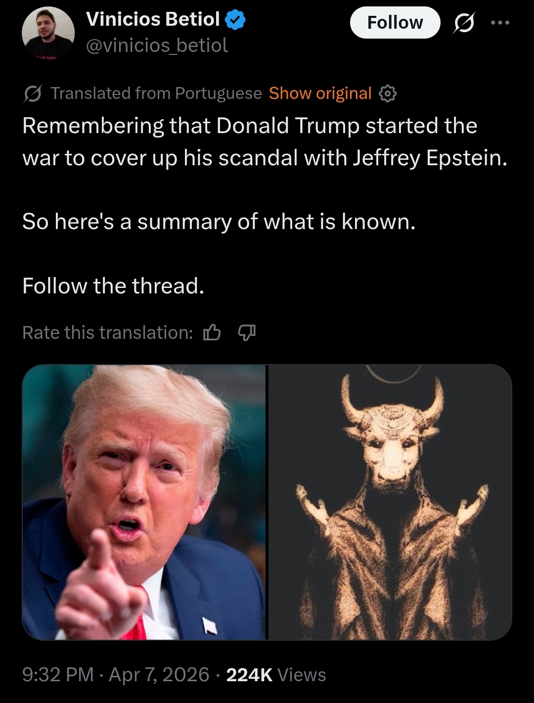Tap the blue verified badge

[236, 20]
